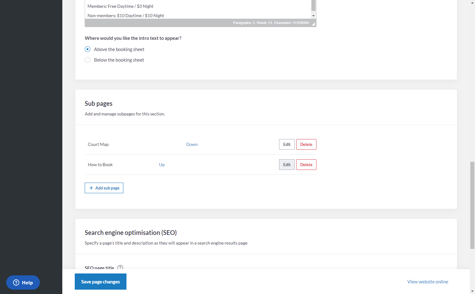Image resolution: width=475 pixels, height=294 pixels.
Task: Click the 'Sub pages' section heading
Action: point(98,104)
